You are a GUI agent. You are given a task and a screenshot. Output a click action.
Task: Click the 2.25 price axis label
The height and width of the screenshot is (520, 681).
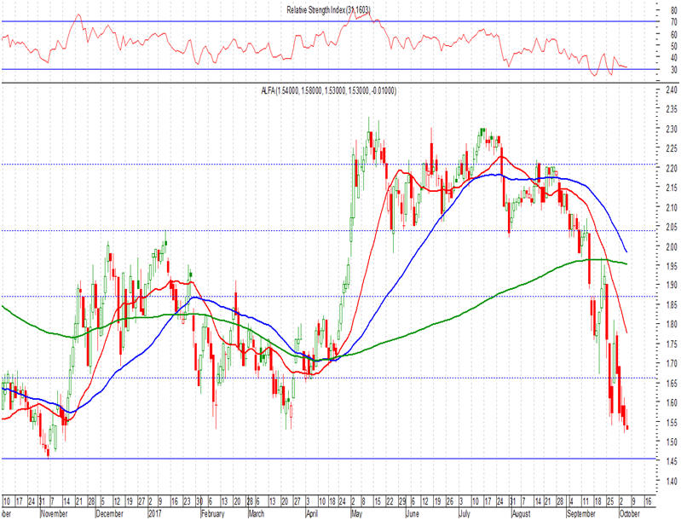coord(672,148)
